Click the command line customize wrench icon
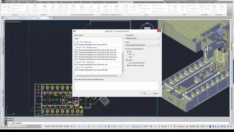 click(x=6, y=123)
